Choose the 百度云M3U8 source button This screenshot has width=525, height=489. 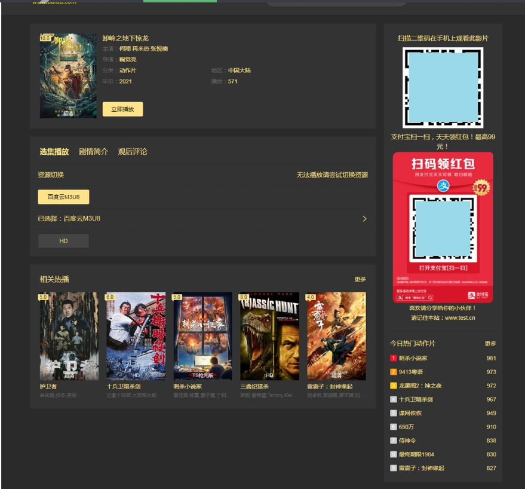(63, 197)
